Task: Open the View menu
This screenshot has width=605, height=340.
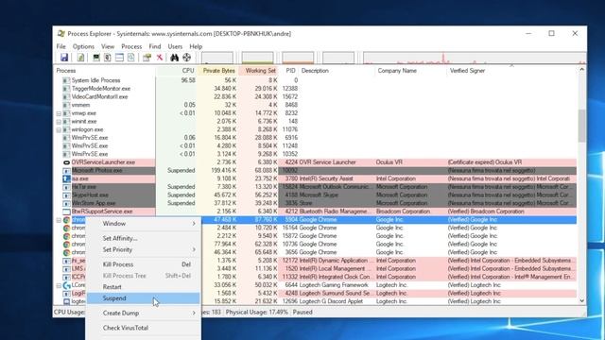Action: click(x=108, y=46)
